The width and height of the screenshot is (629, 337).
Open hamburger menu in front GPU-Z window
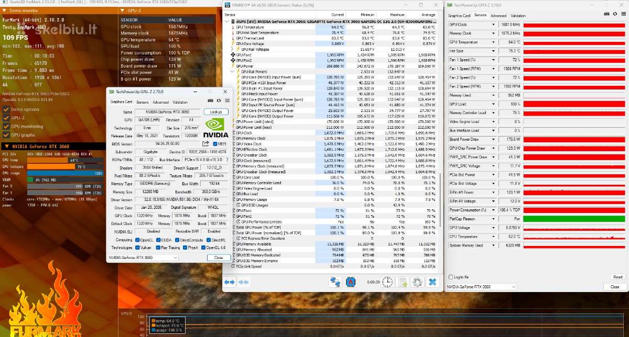[227, 100]
